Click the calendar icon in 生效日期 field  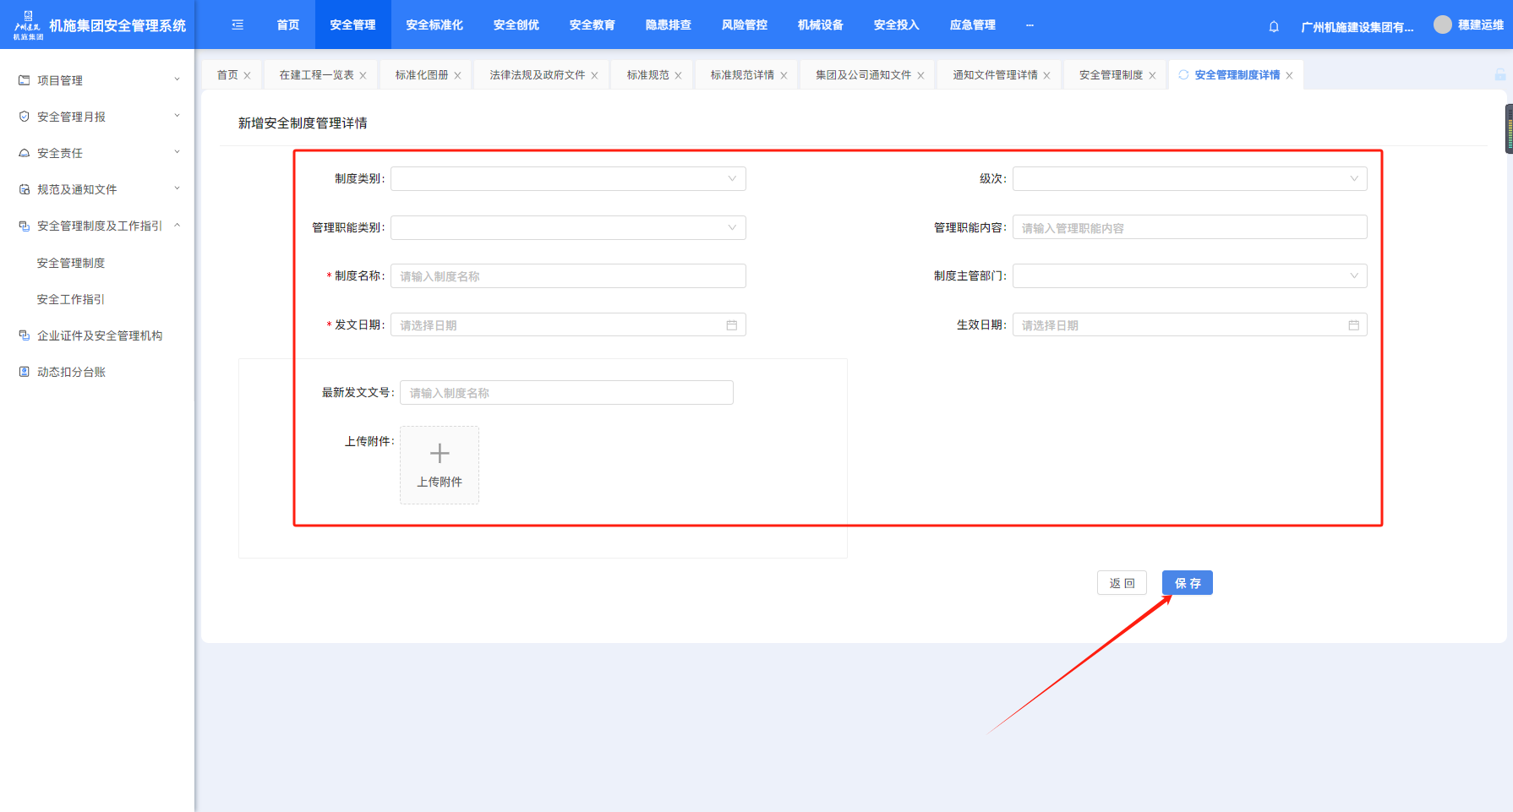(x=1353, y=325)
